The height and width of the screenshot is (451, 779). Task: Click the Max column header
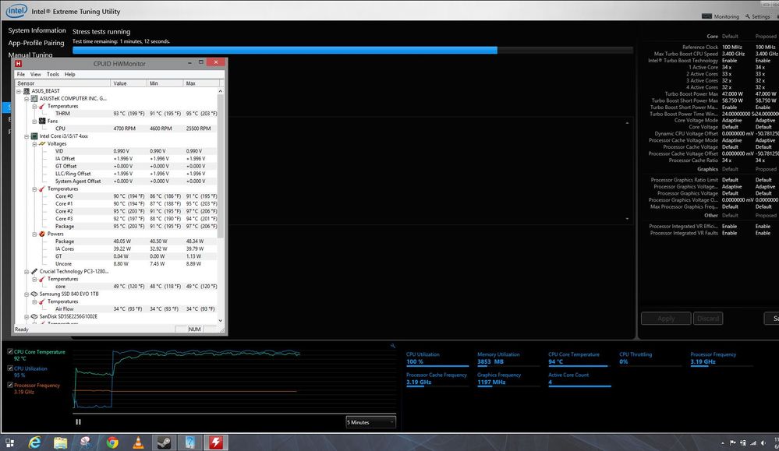201,83
